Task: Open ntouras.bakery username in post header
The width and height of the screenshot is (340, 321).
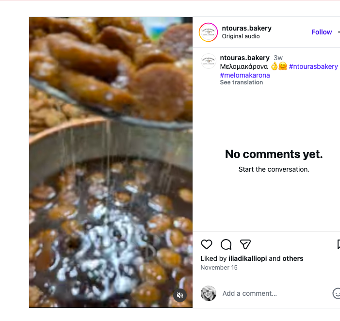Action: 246,28
